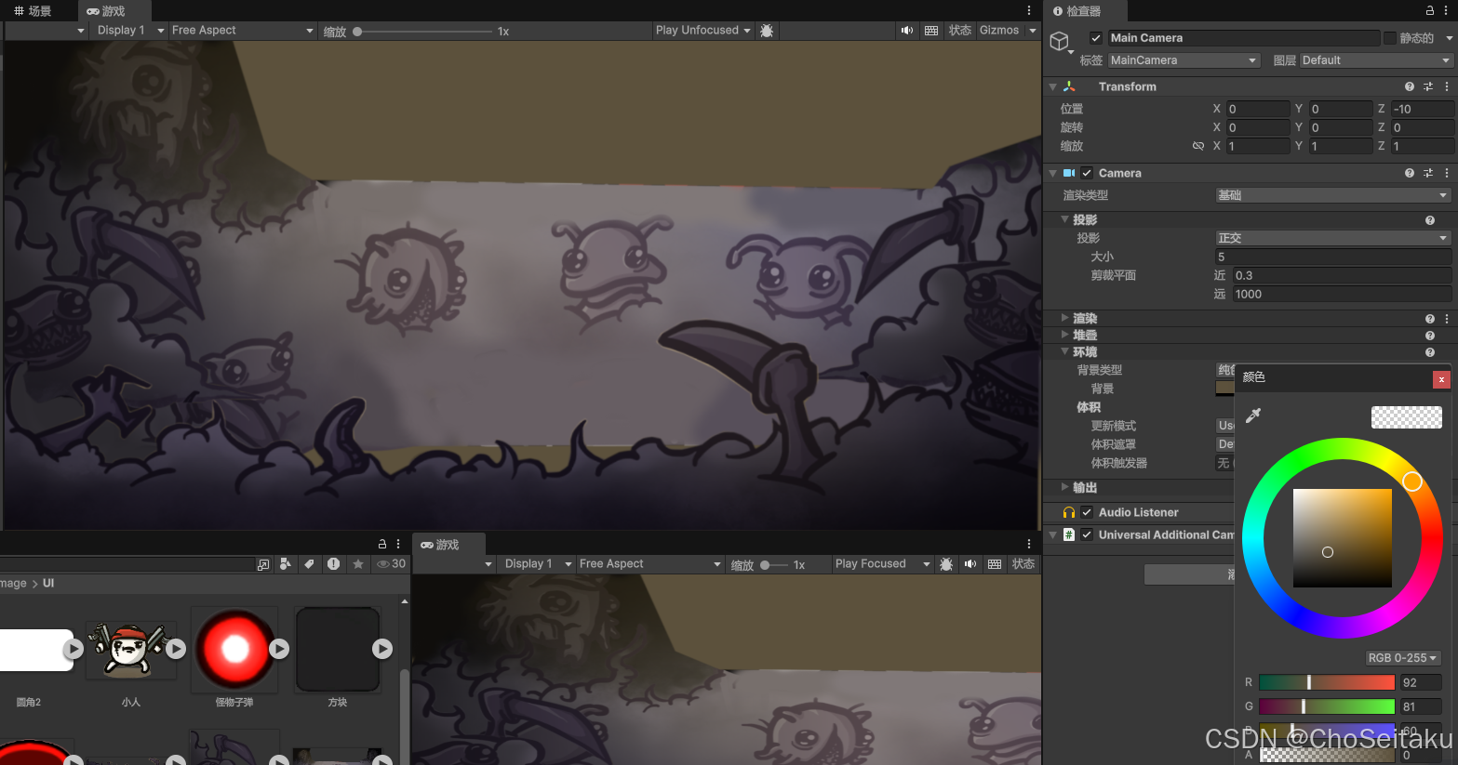Toggle the Universal Additional Camera Data checkbox
The width and height of the screenshot is (1458, 765).
coord(1087,534)
